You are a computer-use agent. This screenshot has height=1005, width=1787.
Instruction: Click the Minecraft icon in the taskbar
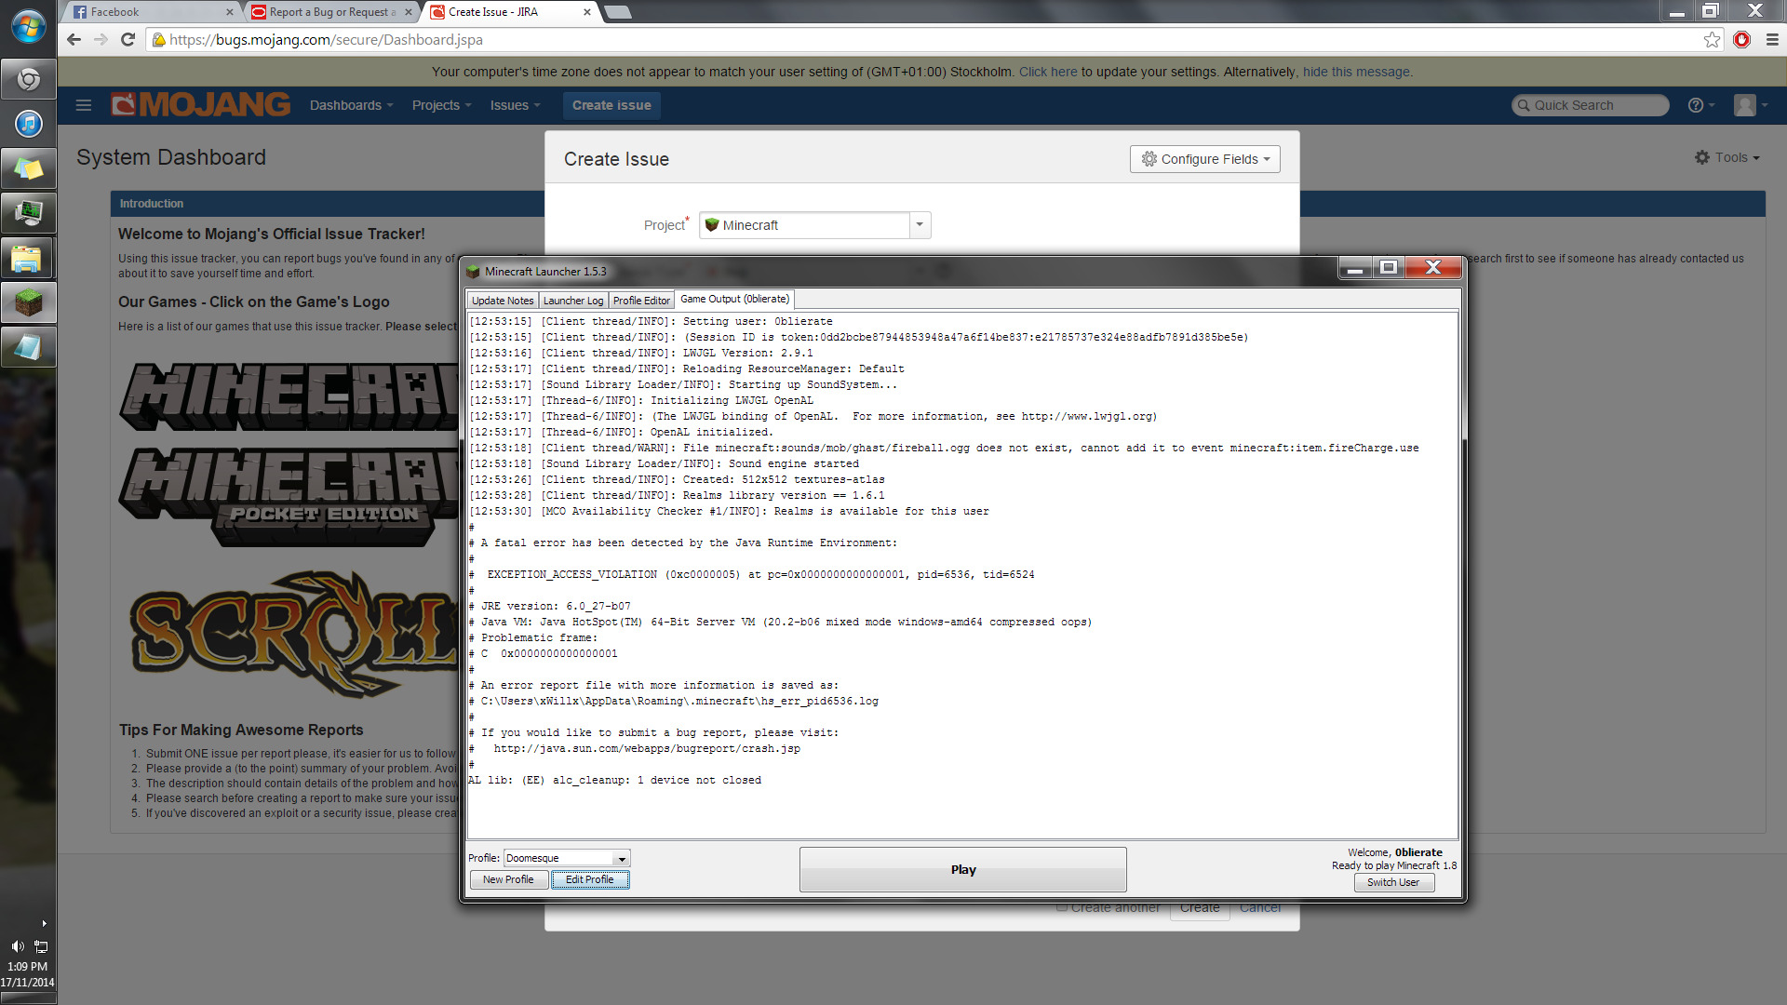28,302
